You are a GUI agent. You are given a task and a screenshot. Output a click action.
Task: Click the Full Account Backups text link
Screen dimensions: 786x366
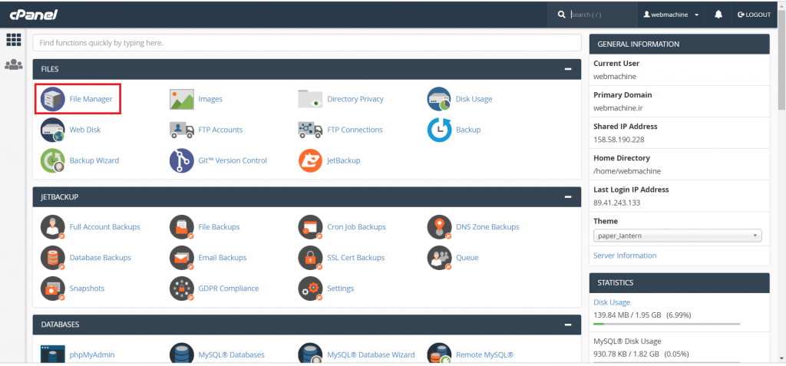(104, 226)
